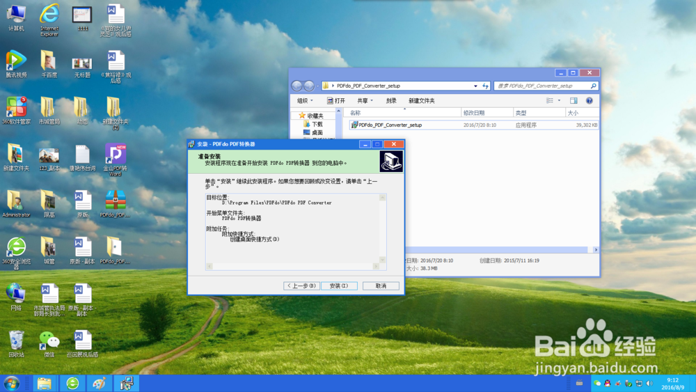Click the Explorer address bar path PDFdo_PDF_Converter_setup

(x=368, y=86)
